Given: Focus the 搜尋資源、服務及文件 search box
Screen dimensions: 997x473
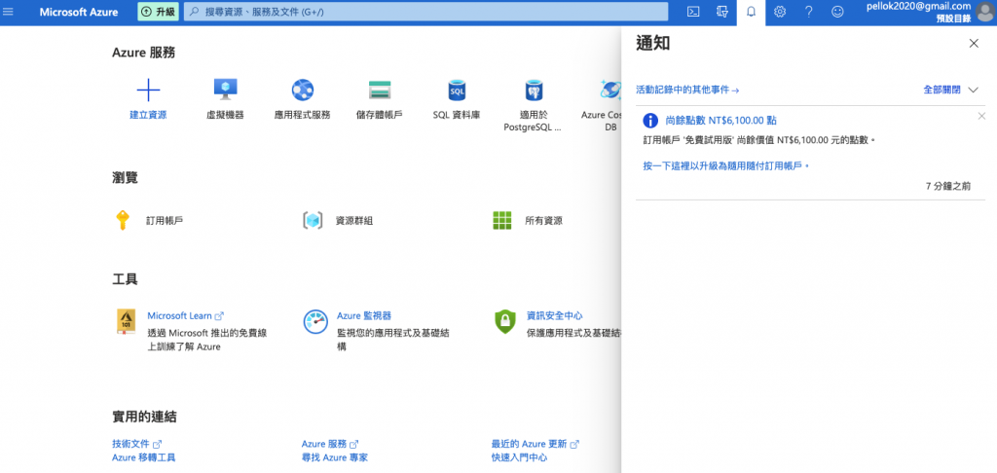Looking at the screenshot, I should coord(426,12).
